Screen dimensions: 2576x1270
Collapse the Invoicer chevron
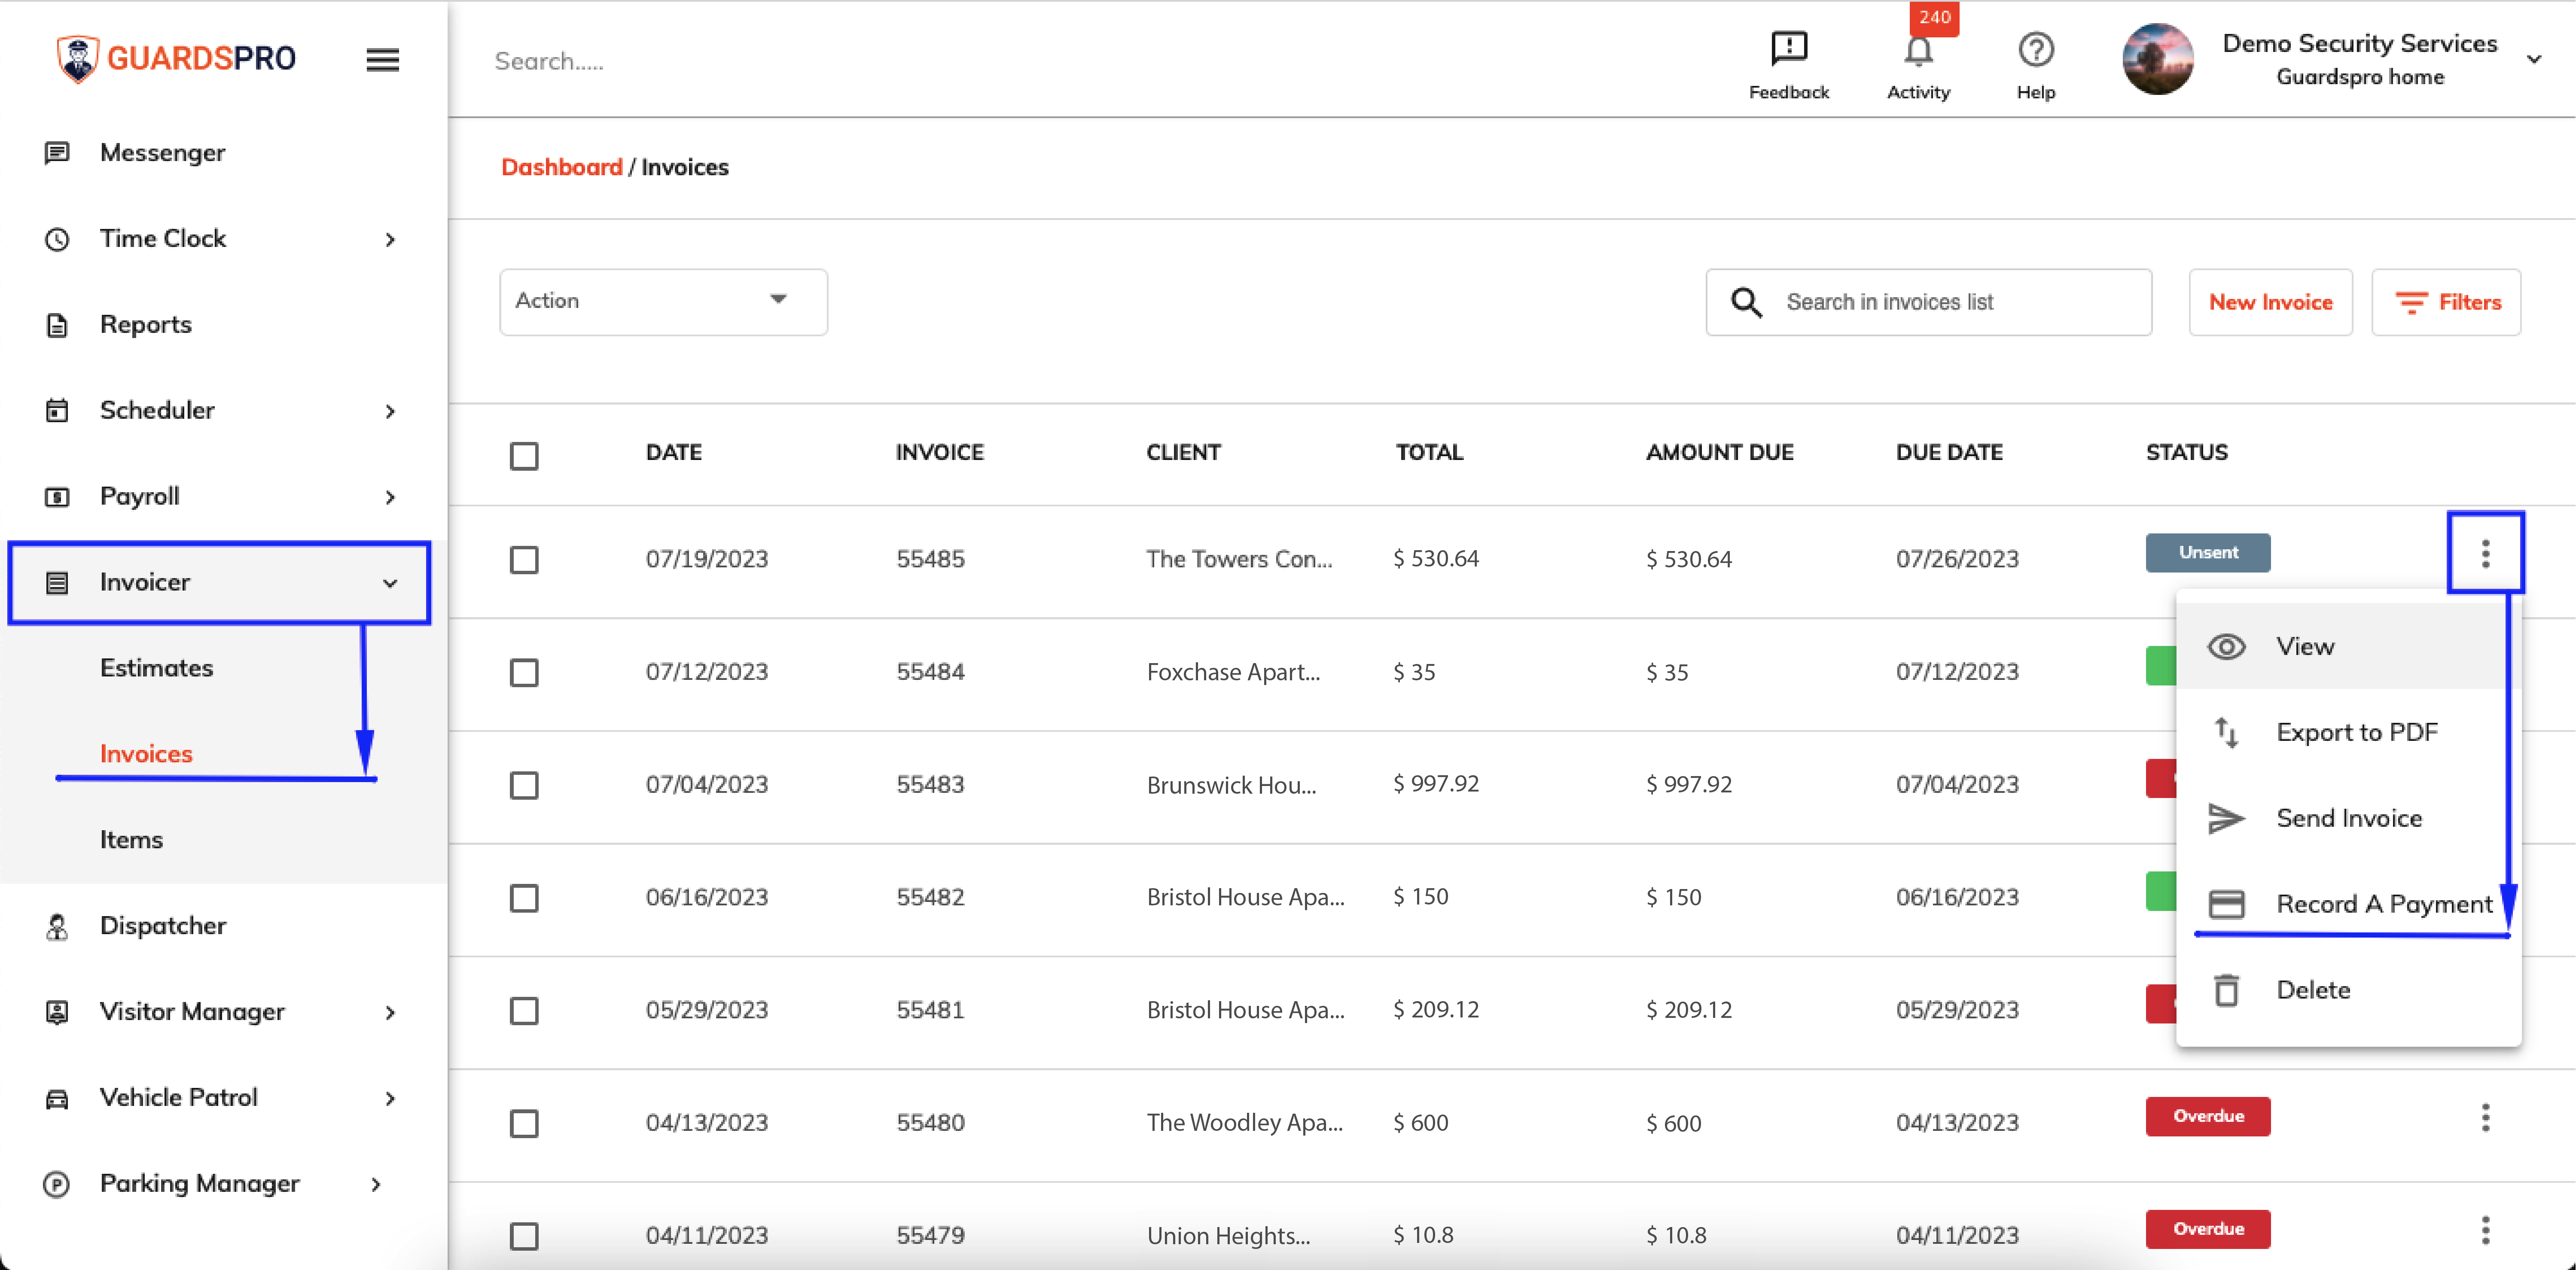coord(390,584)
